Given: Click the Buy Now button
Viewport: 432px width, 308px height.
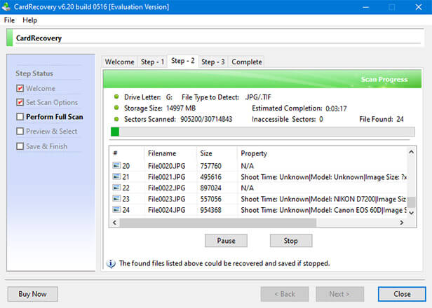Looking at the screenshot, I should [x=32, y=294].
